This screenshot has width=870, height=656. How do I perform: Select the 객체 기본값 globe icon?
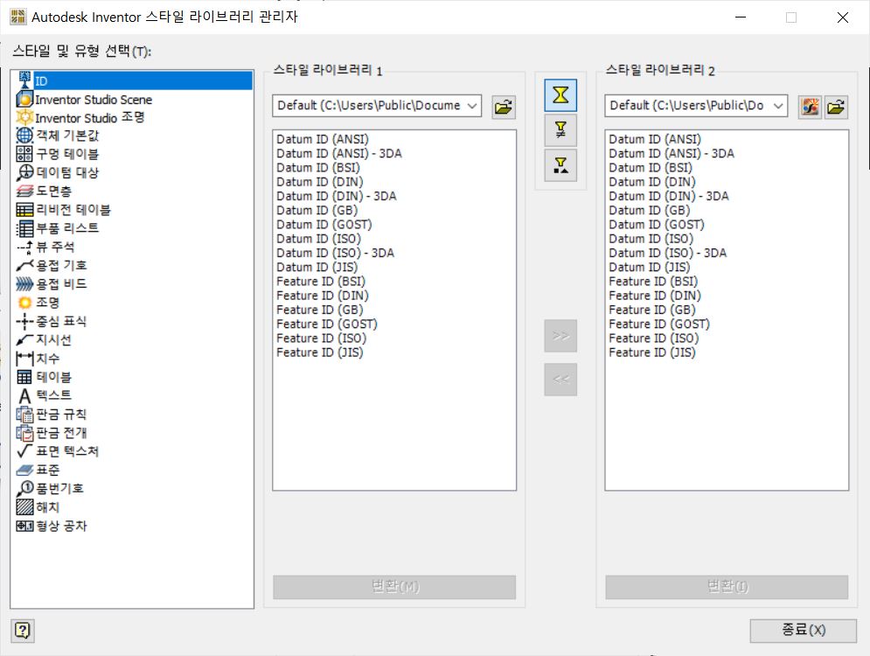(25, 136)
